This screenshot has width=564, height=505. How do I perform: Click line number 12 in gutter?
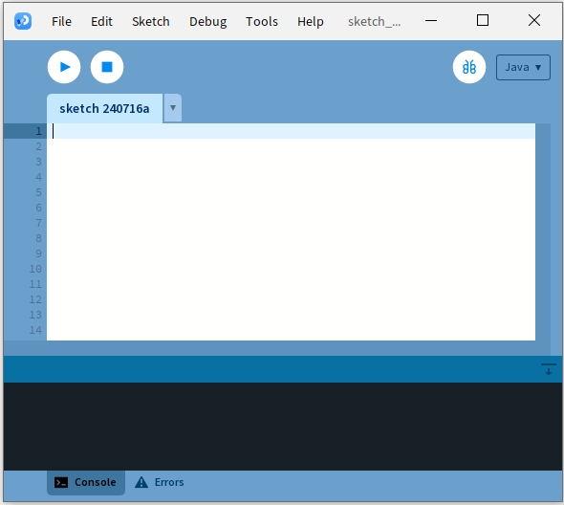click(35, 299)
